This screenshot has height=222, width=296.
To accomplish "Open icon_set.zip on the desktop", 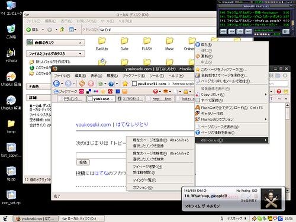I will [11, 197].
